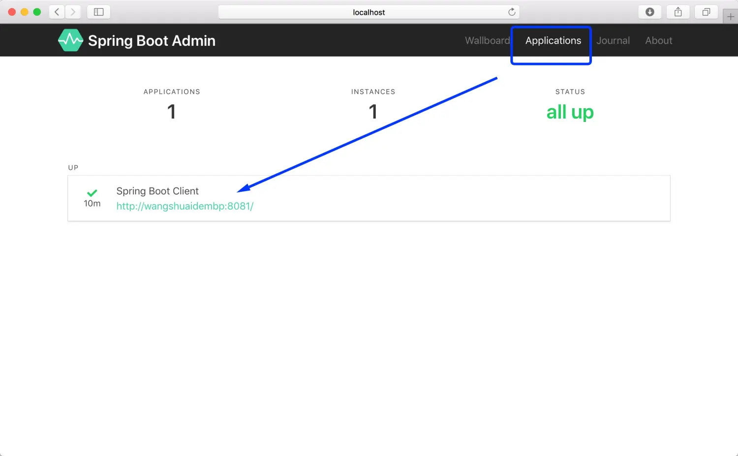The height and width of the screenshot is (456, 738).
Task: Go forward with Safari's forward arrow
Action: click(x=73, y=12)
